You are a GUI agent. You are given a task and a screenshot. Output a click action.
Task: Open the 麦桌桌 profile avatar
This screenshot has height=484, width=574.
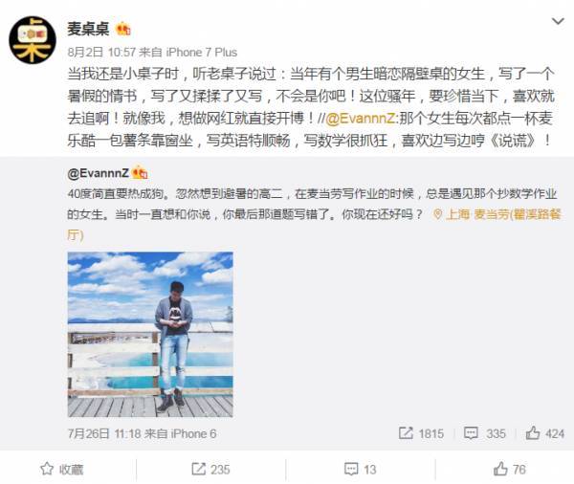[33, 40]
